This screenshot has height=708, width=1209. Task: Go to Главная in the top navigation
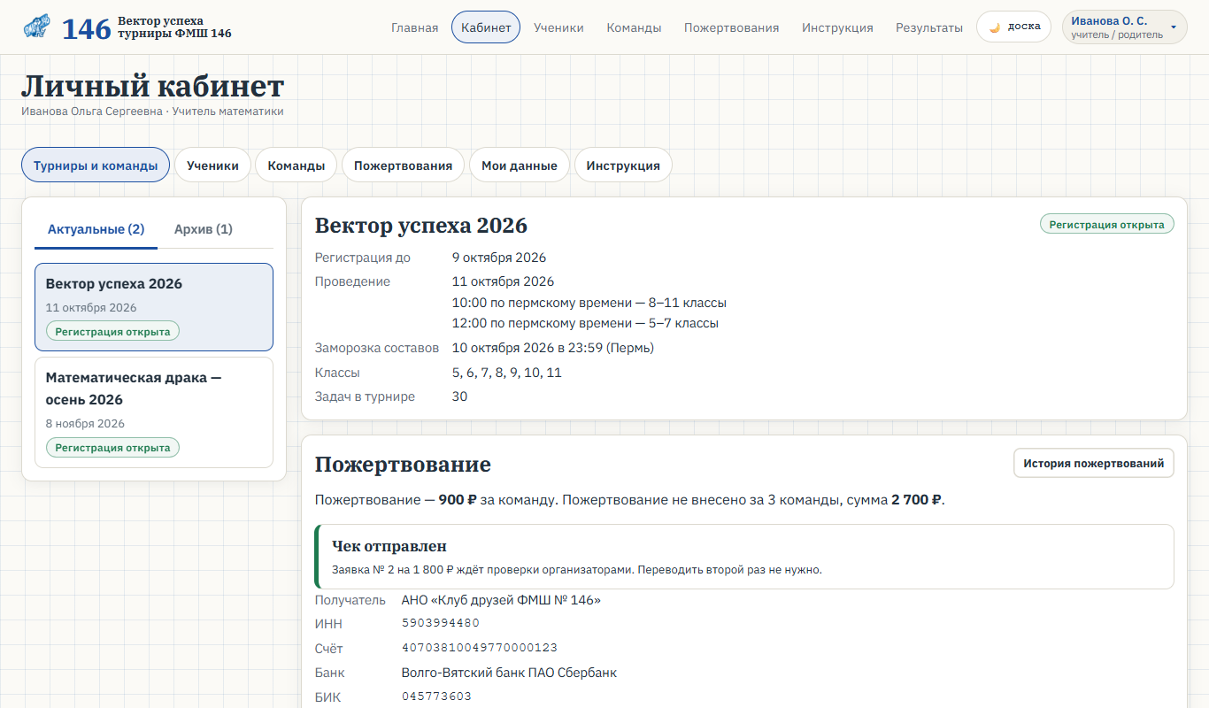(x=414, y=27)
